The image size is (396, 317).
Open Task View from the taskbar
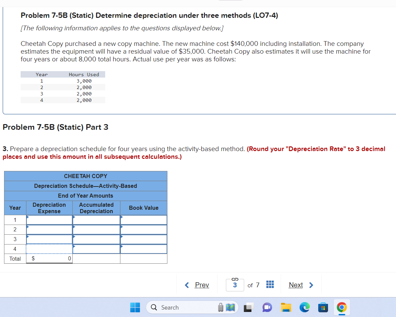point(248,307)
